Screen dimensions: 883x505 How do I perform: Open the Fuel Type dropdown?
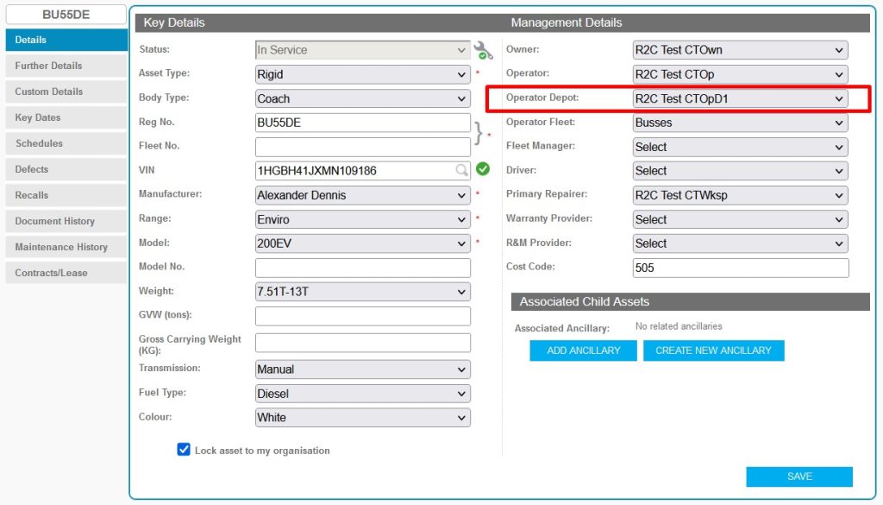point(363,394)
